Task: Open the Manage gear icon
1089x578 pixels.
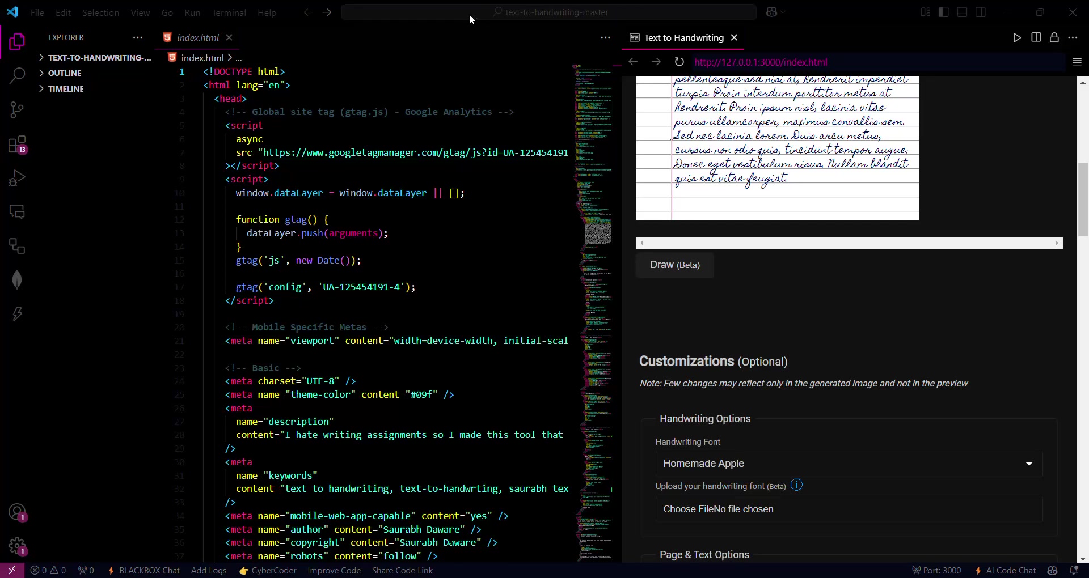Action: [x=17, y=547]
